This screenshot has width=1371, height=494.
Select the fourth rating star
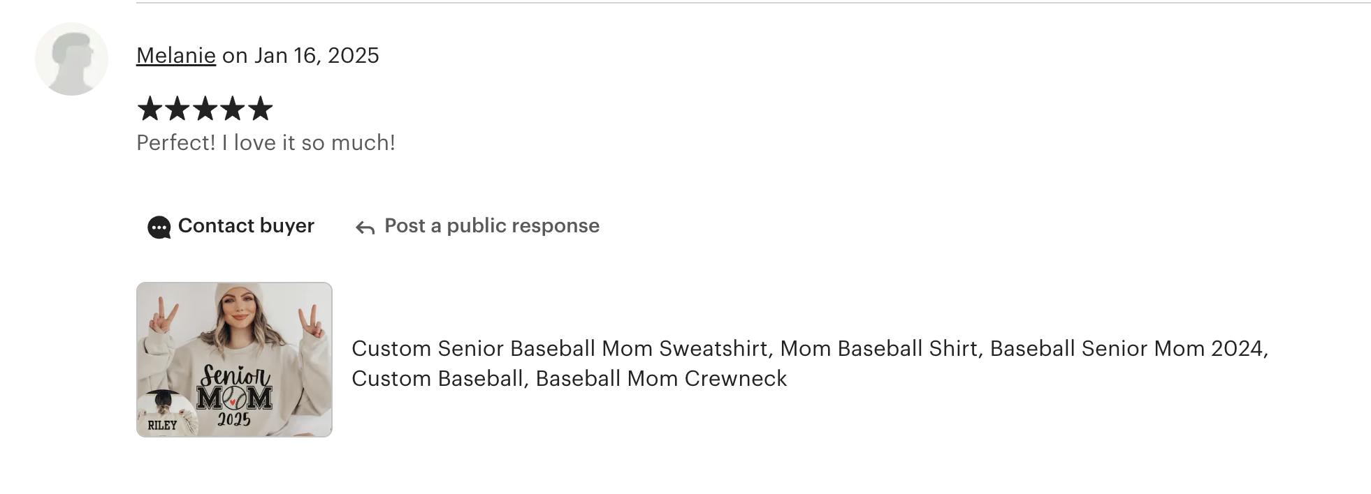click(233, 109)
